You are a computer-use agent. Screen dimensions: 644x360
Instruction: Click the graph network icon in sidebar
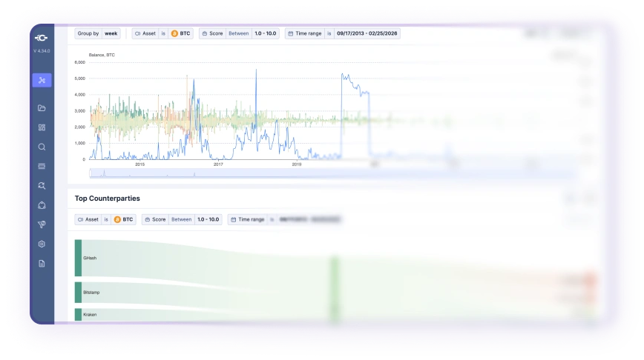pyautogui.click(x=42, y=80)
